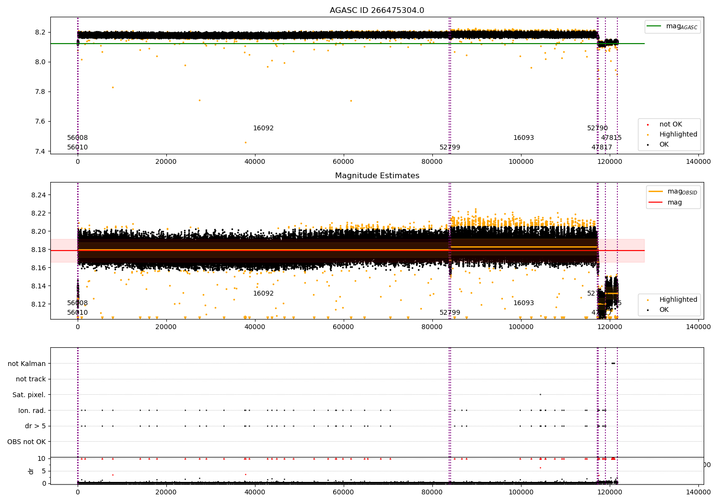This screenshot has height=503, width=719.
Task: Click the saturated pixel marker in Sat. pixel. row
Action: [x=540, y=395]
